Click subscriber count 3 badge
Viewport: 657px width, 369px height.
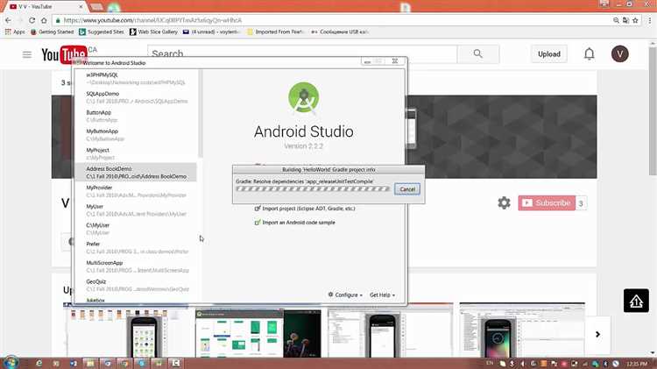[x=581, y=203]
